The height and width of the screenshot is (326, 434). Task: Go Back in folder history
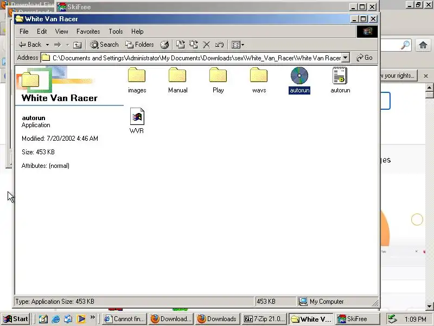click(30, 45)
